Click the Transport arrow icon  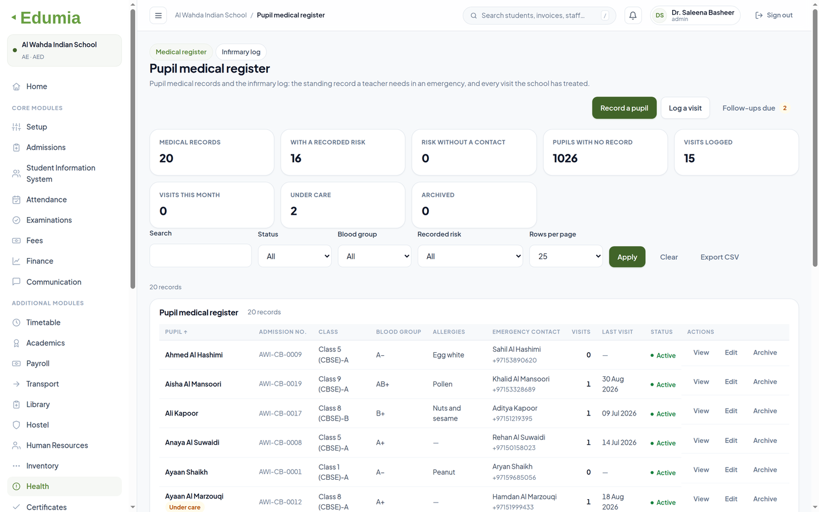pyautogui.click(x=16, y=384)
